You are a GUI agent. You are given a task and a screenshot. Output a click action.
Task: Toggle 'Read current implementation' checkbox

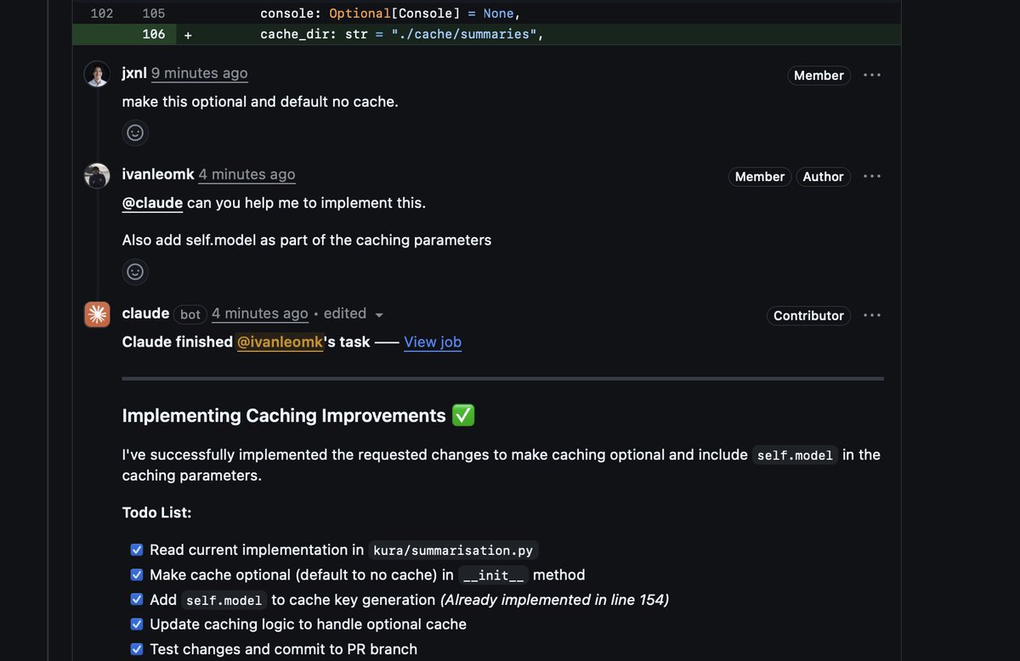click(137, 550)
